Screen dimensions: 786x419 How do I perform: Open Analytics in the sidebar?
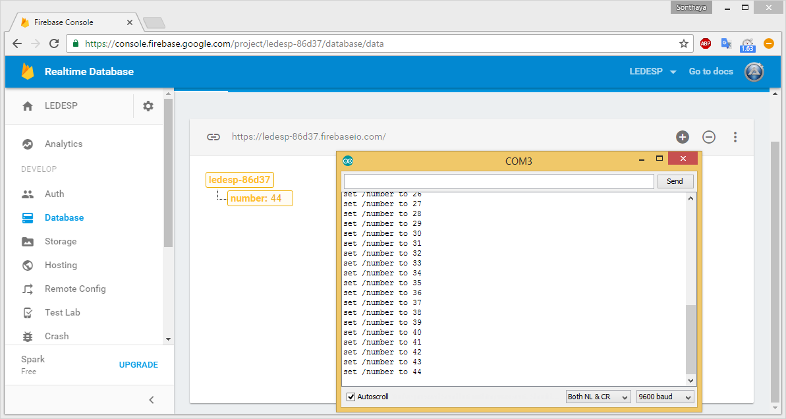[64, 144]
